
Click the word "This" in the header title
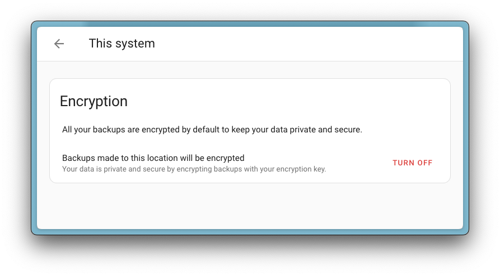[100, 44]
